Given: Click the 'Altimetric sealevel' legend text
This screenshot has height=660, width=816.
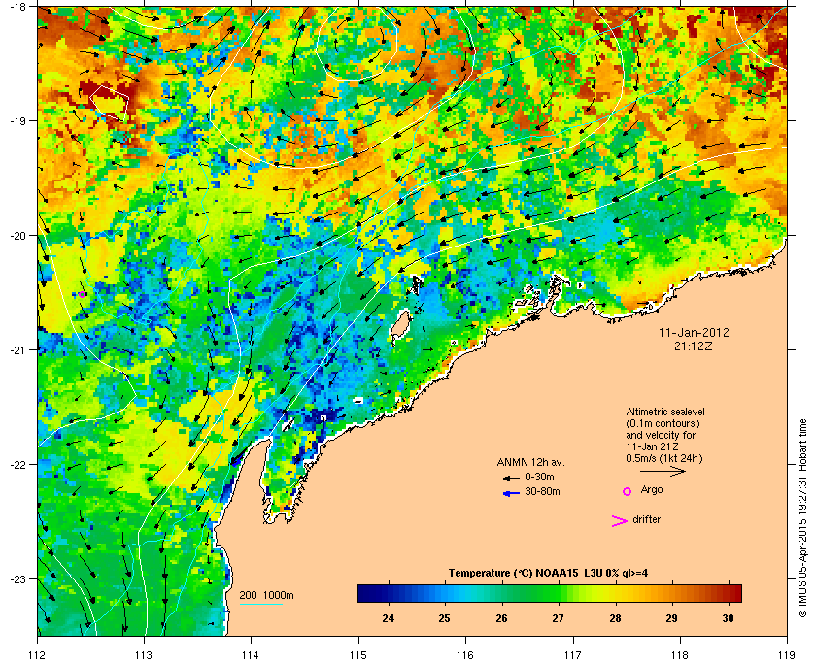Looking at the screenshot, I should click(665, 412).
